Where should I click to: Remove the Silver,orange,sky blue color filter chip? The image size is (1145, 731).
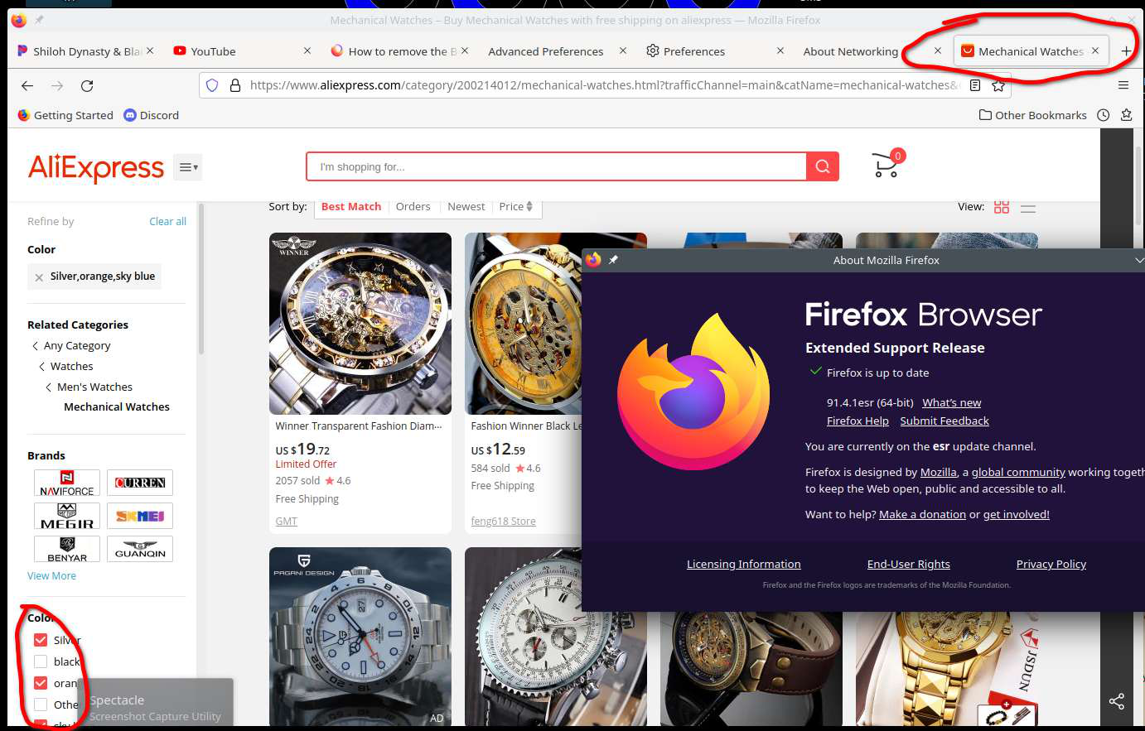click(39, 277)
